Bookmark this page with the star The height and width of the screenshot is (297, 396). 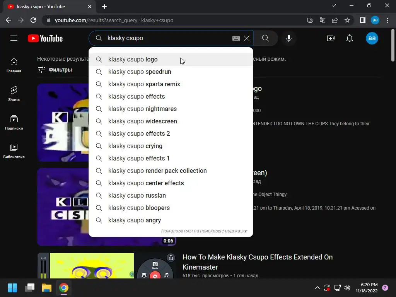(x=347, y=20)
